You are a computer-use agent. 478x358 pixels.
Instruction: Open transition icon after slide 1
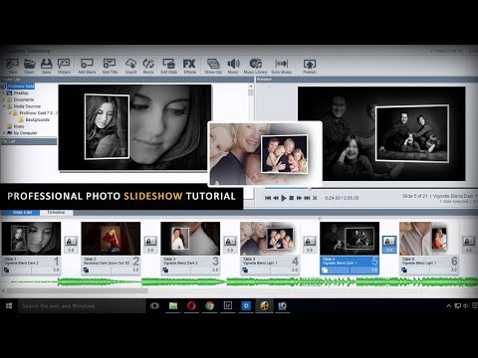pyautogui.click(x=71, y=241)
